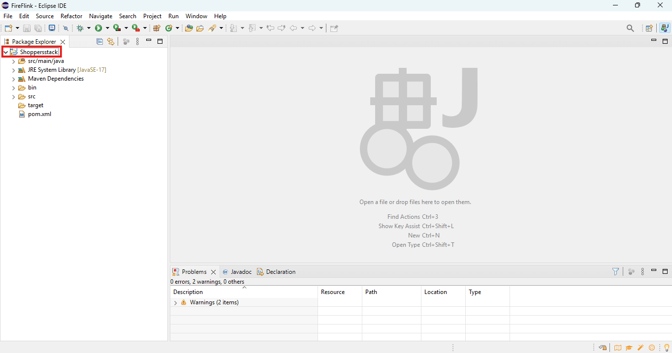The image size is (672, 353).
Task: Open the External Tools dropdown arrow
Action: (x=145, y=28)
